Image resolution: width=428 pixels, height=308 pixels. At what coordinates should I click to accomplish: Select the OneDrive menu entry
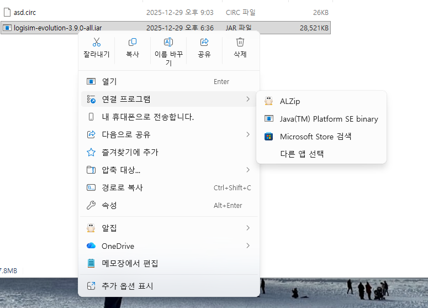coord(169,246)
